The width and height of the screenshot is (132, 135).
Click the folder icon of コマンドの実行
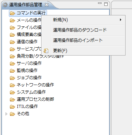coord(12,13)
